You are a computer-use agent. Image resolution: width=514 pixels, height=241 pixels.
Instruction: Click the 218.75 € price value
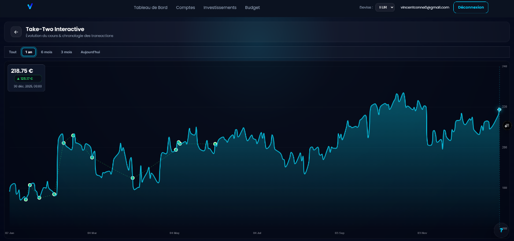[22, 71]
